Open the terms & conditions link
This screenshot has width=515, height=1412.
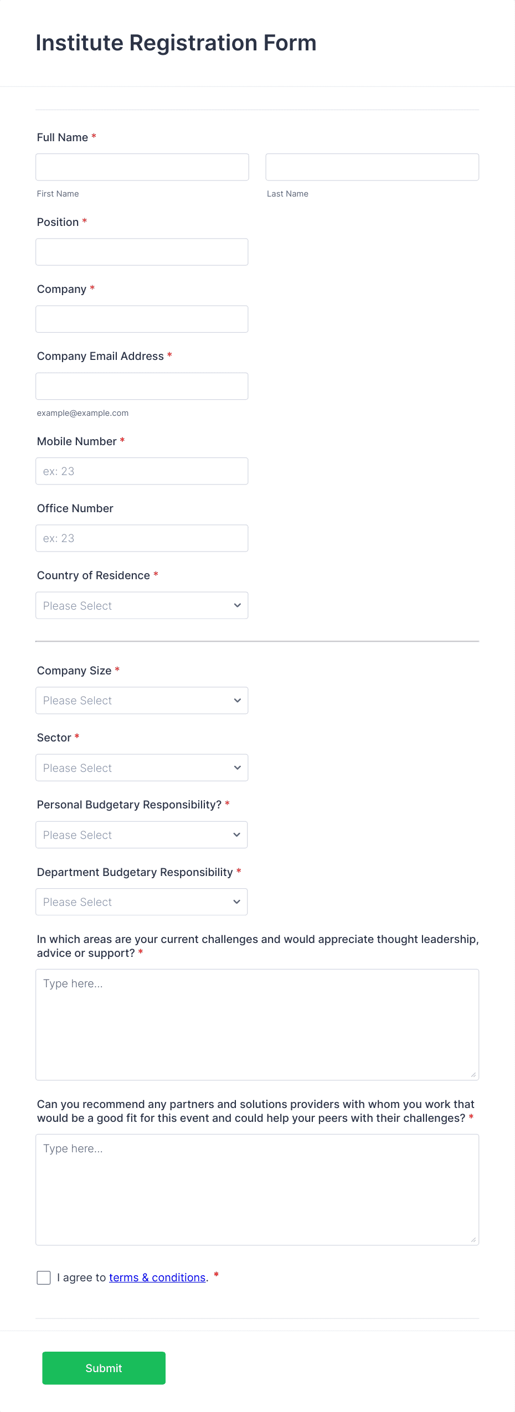(157, 1277)
